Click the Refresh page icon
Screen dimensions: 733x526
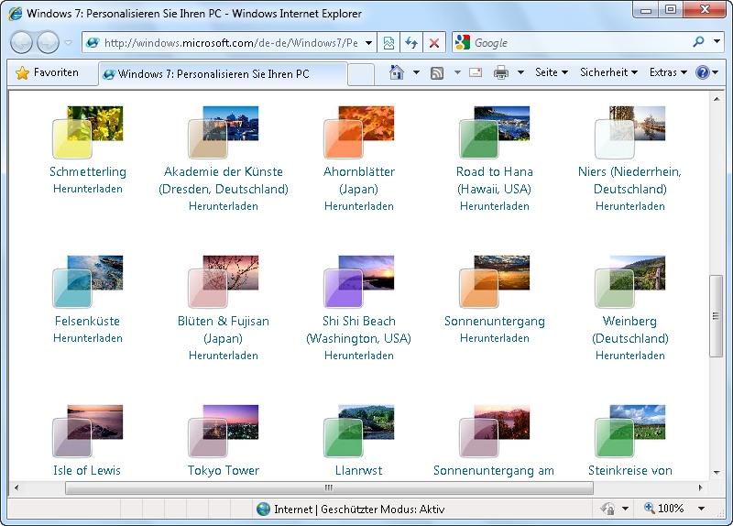(x=411, y=43)
